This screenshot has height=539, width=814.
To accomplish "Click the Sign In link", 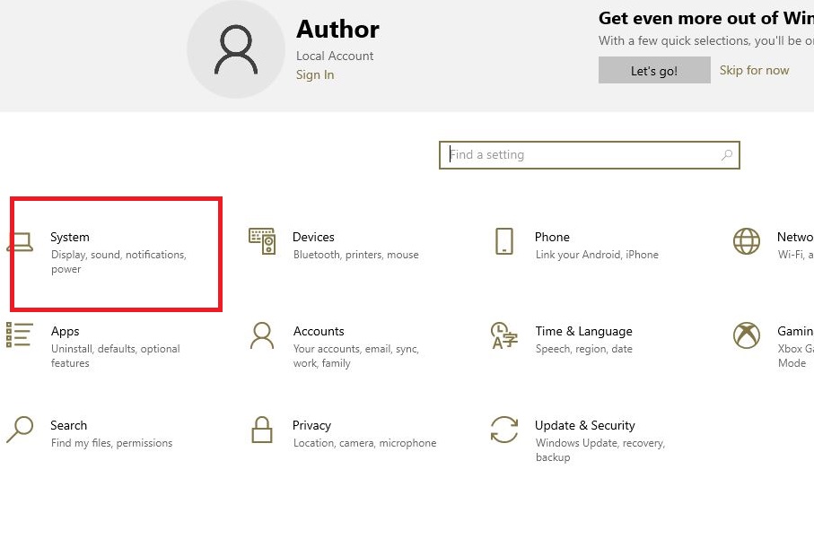I will (x=314, y=75).
